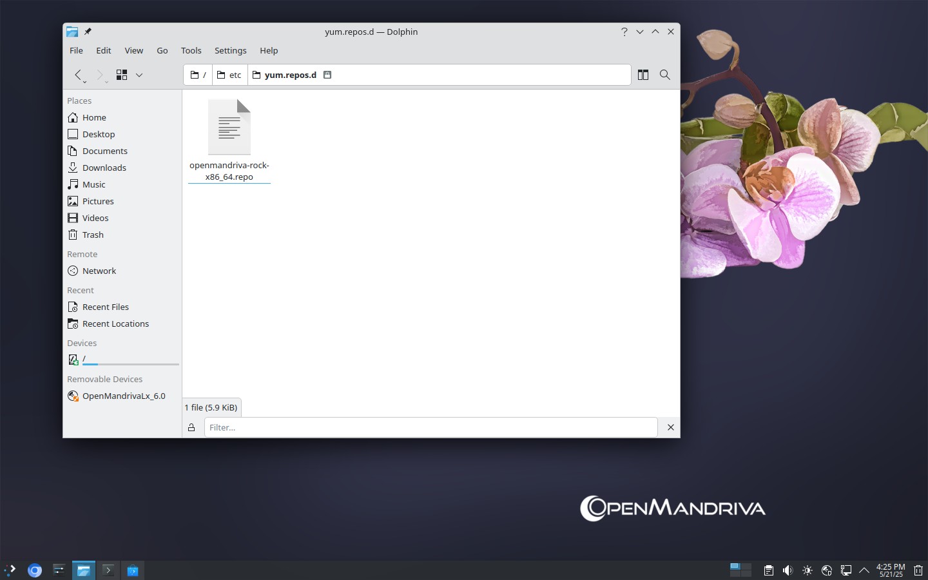Open the search magnifier in Dolphin
Image resolution: width=928 pixels, height=580 pixels.
(x=665, y=75)
